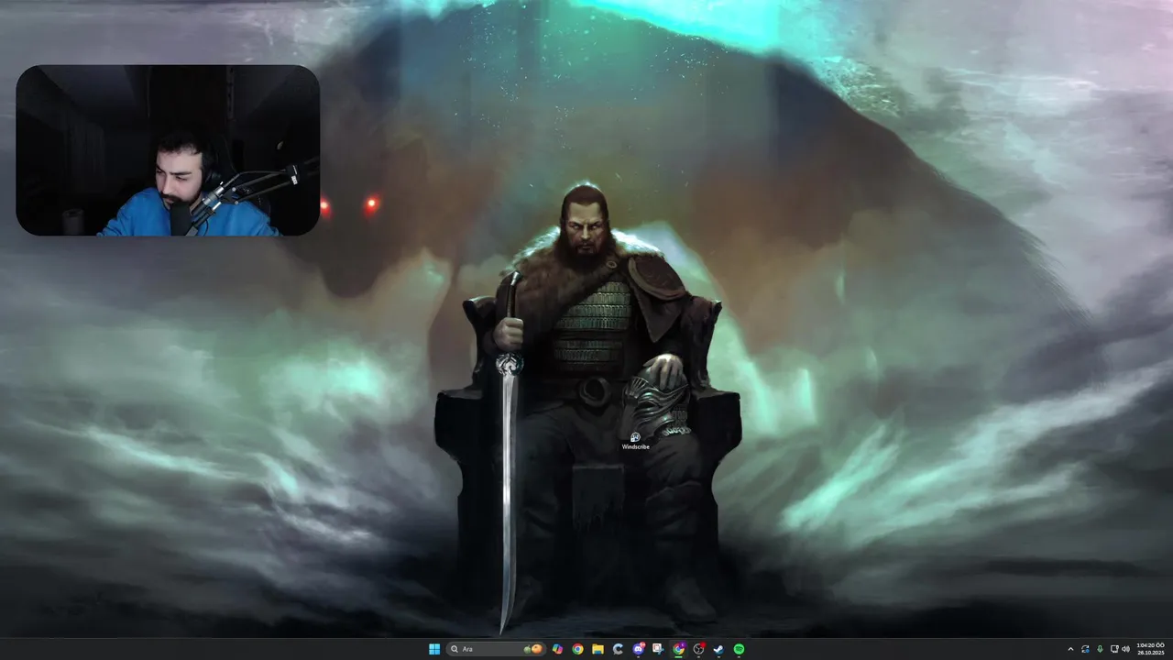Open File Explorer folder icon
The image size is (1173, 660).
pos(597,649)
